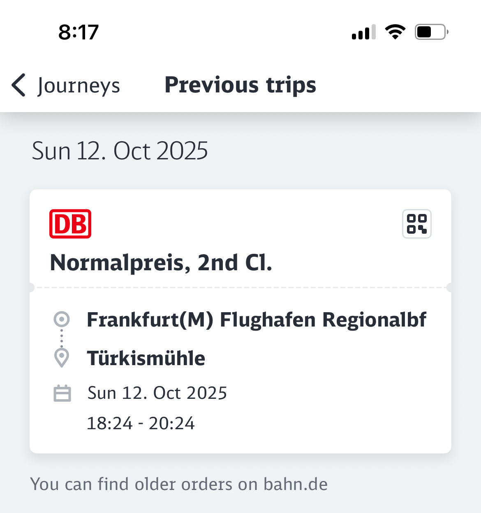Tap the 8:17 status bar clock
This screenshot has width=481, height=513.
(79, 32)
